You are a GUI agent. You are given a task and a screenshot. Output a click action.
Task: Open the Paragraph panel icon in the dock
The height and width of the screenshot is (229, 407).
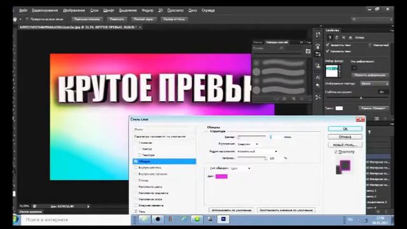318,85
